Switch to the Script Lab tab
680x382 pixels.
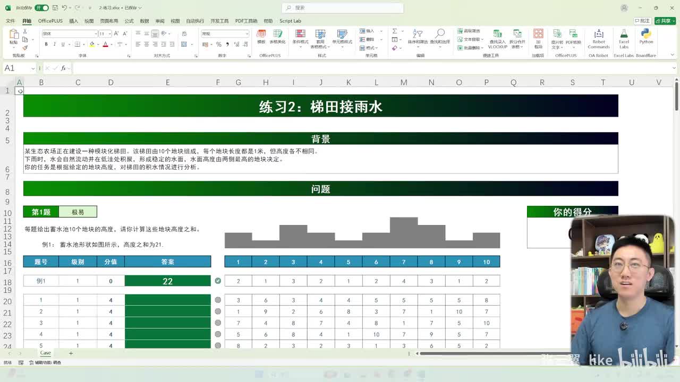pos(290,21)
